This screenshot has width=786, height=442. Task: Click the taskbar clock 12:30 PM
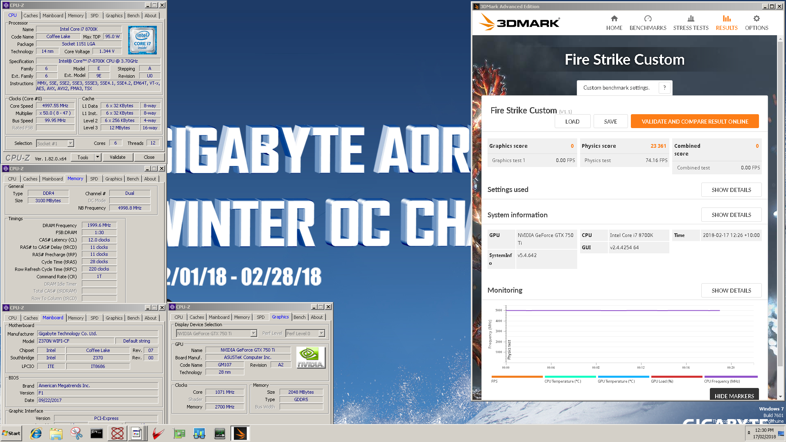[764, 430]
